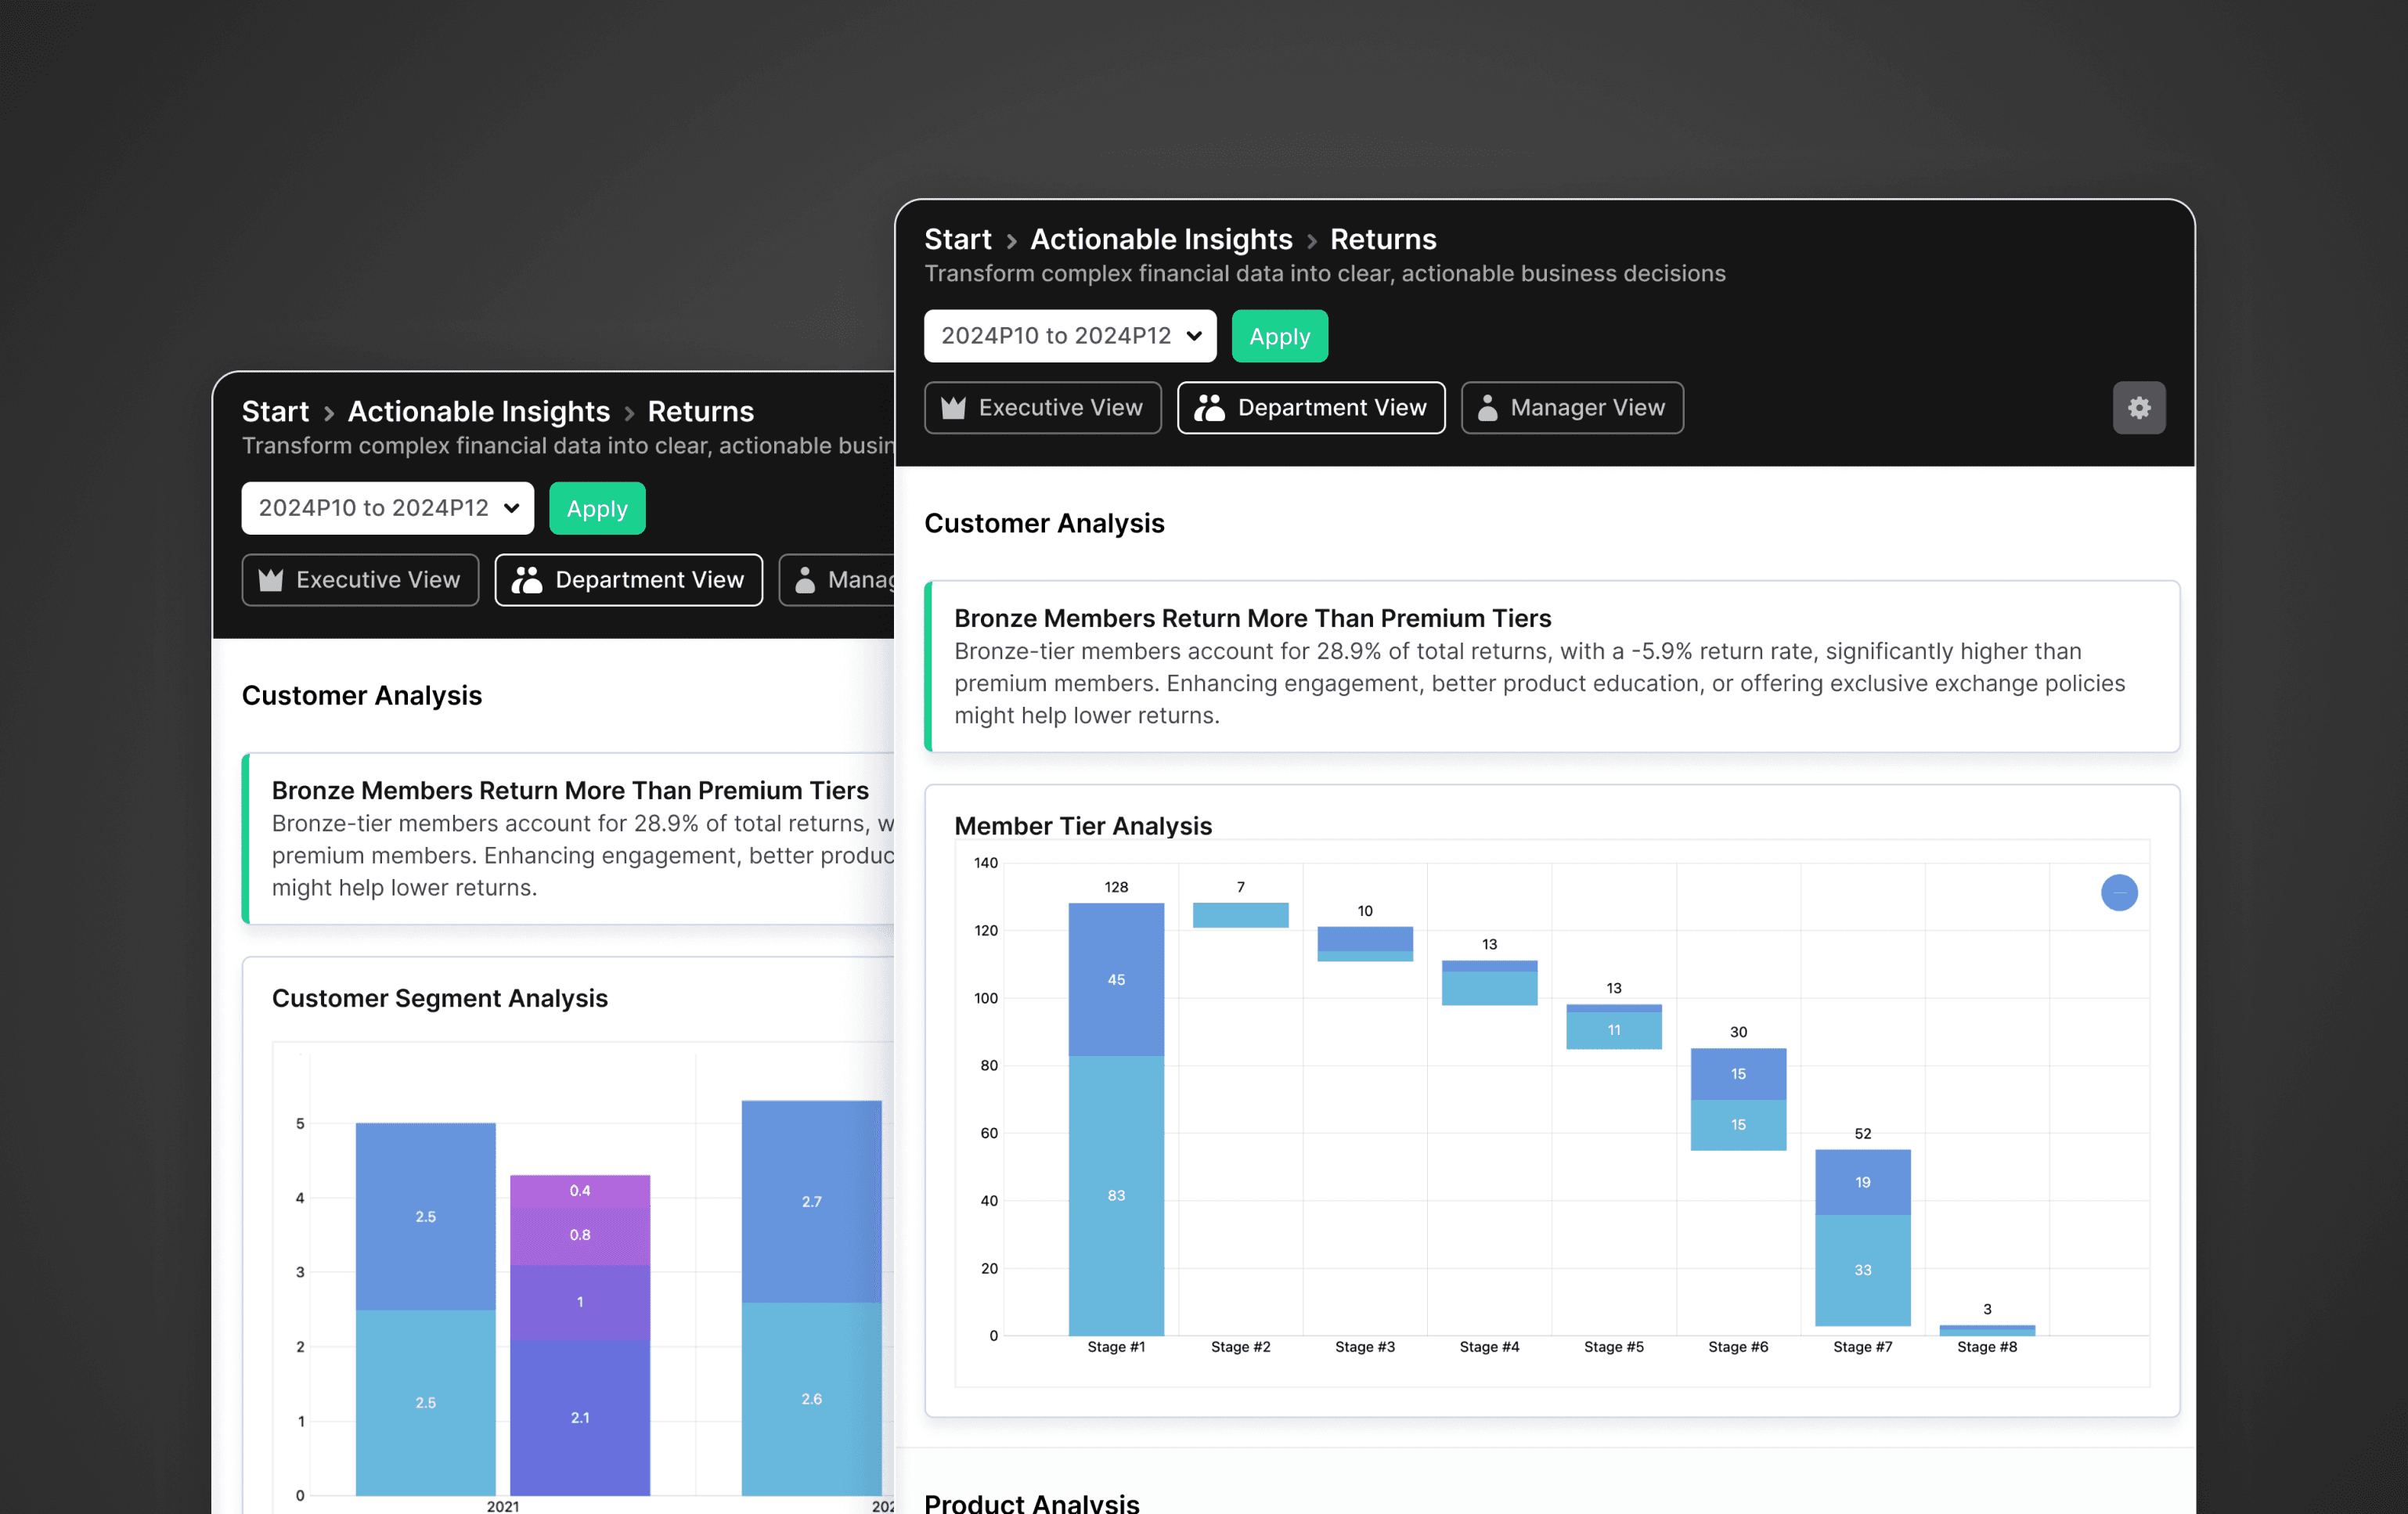The width and height of the screenshot is (2408, 1514).
Task: Go to Actionable Insights breadcrumb in front window
Action: pyautogui.click(x=1161, y=240)
